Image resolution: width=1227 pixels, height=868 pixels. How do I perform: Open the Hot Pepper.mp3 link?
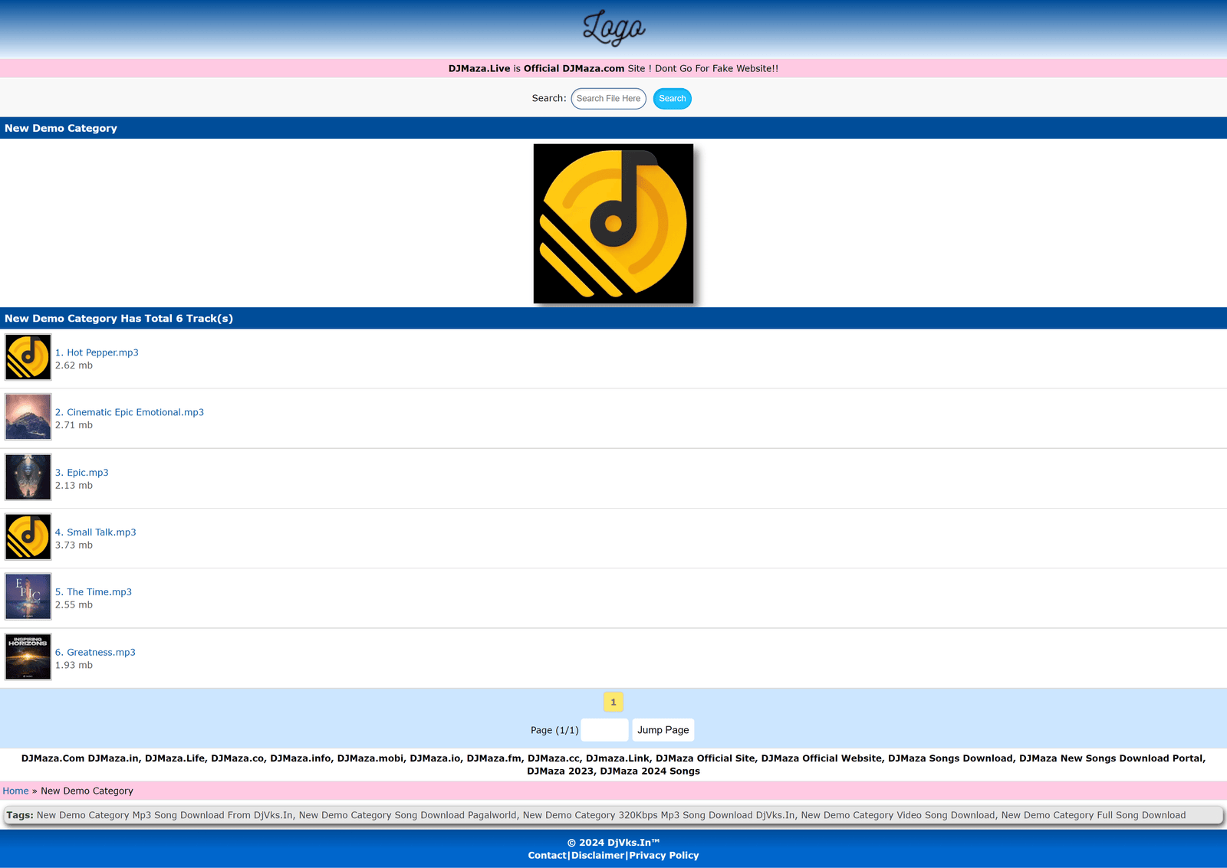(x=97, y=352)
